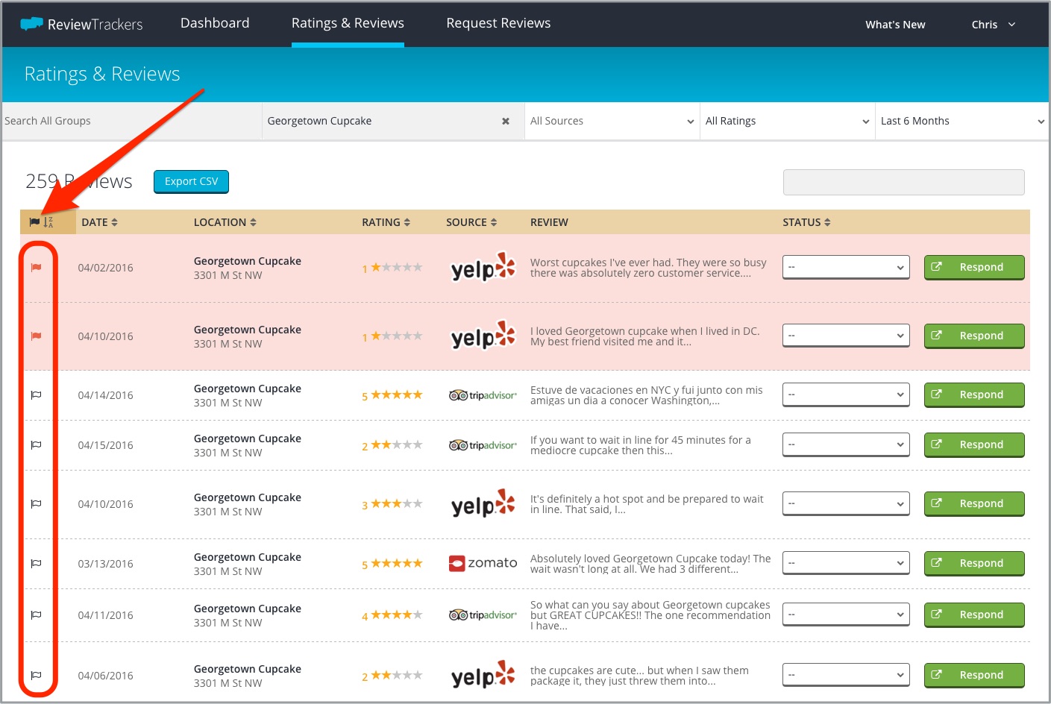Image resolution: width=1051 pixels, height=704 pixels.
Task: Respond to three-star 04/10/2016 Yelp review
Action: coord(974,503)
